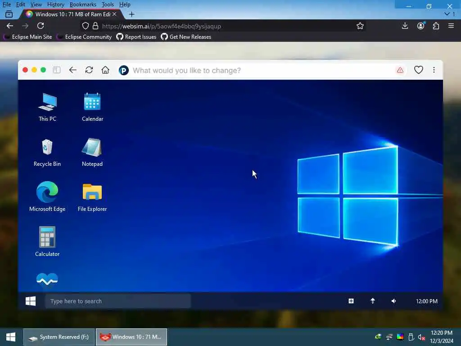Launch Notepad from the simulated desktop

coord(92,152)
